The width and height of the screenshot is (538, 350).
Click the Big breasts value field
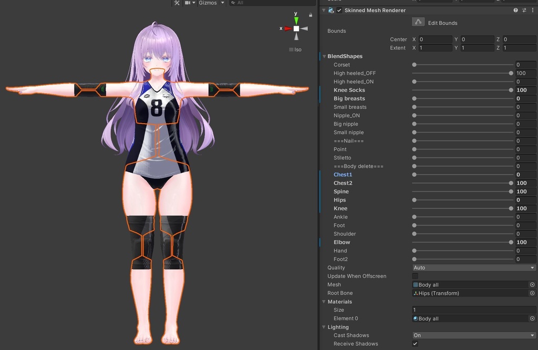[x=526, y=99]
